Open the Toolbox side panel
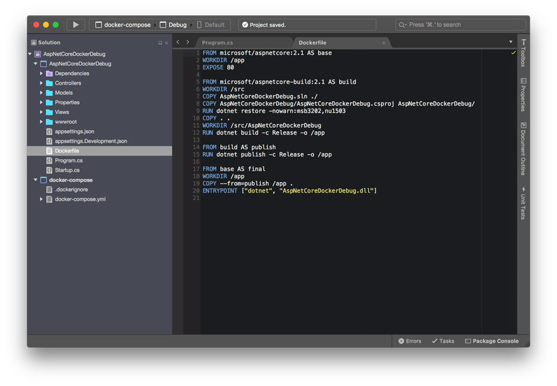Screen dimensions: 557x386 coord(523,53)
